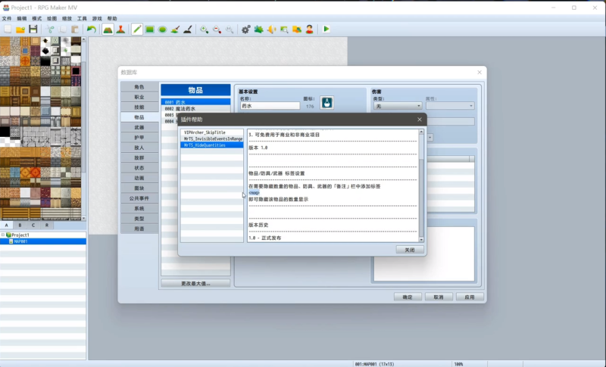Image resolution: width=606 pixels, height=367 pixels.
Task: Switch to tileset tab B
Action: (x=20, y=225)
